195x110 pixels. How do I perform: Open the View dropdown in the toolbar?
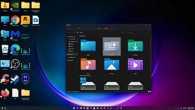coord(106,28)
